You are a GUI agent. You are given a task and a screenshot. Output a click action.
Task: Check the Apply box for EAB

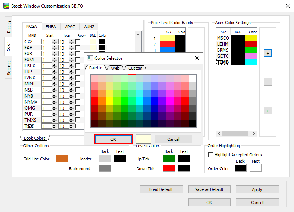[x=78, y=48]
